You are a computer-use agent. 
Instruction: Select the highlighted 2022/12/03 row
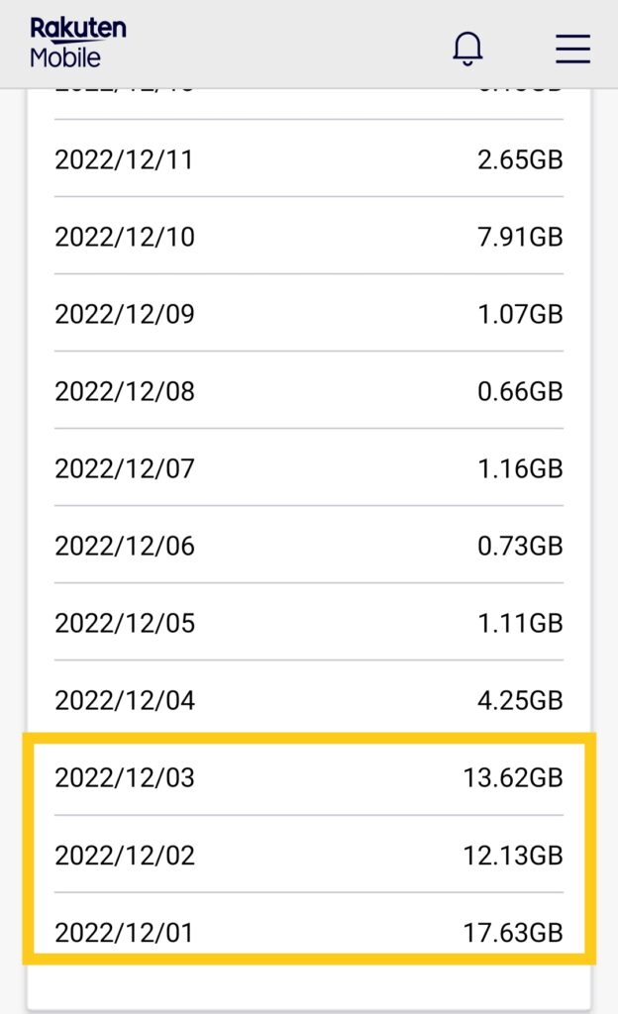pyautogui.click(x=309, y=777)
